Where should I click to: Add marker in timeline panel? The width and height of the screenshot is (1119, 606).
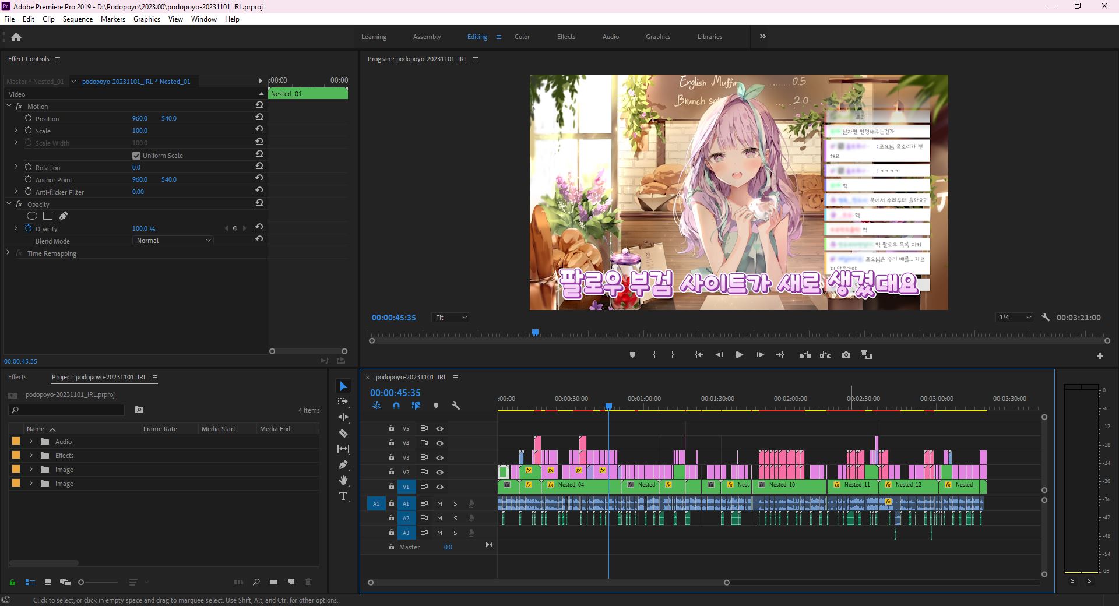(x=436, y=406)
